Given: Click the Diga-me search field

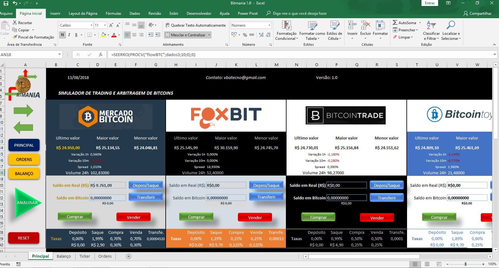Looking at the screenshot, I should click(297, 13).
